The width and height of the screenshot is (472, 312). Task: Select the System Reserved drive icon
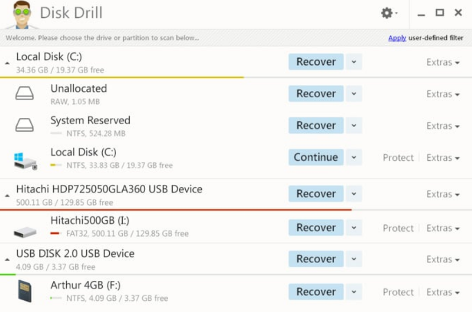[24, 125]
